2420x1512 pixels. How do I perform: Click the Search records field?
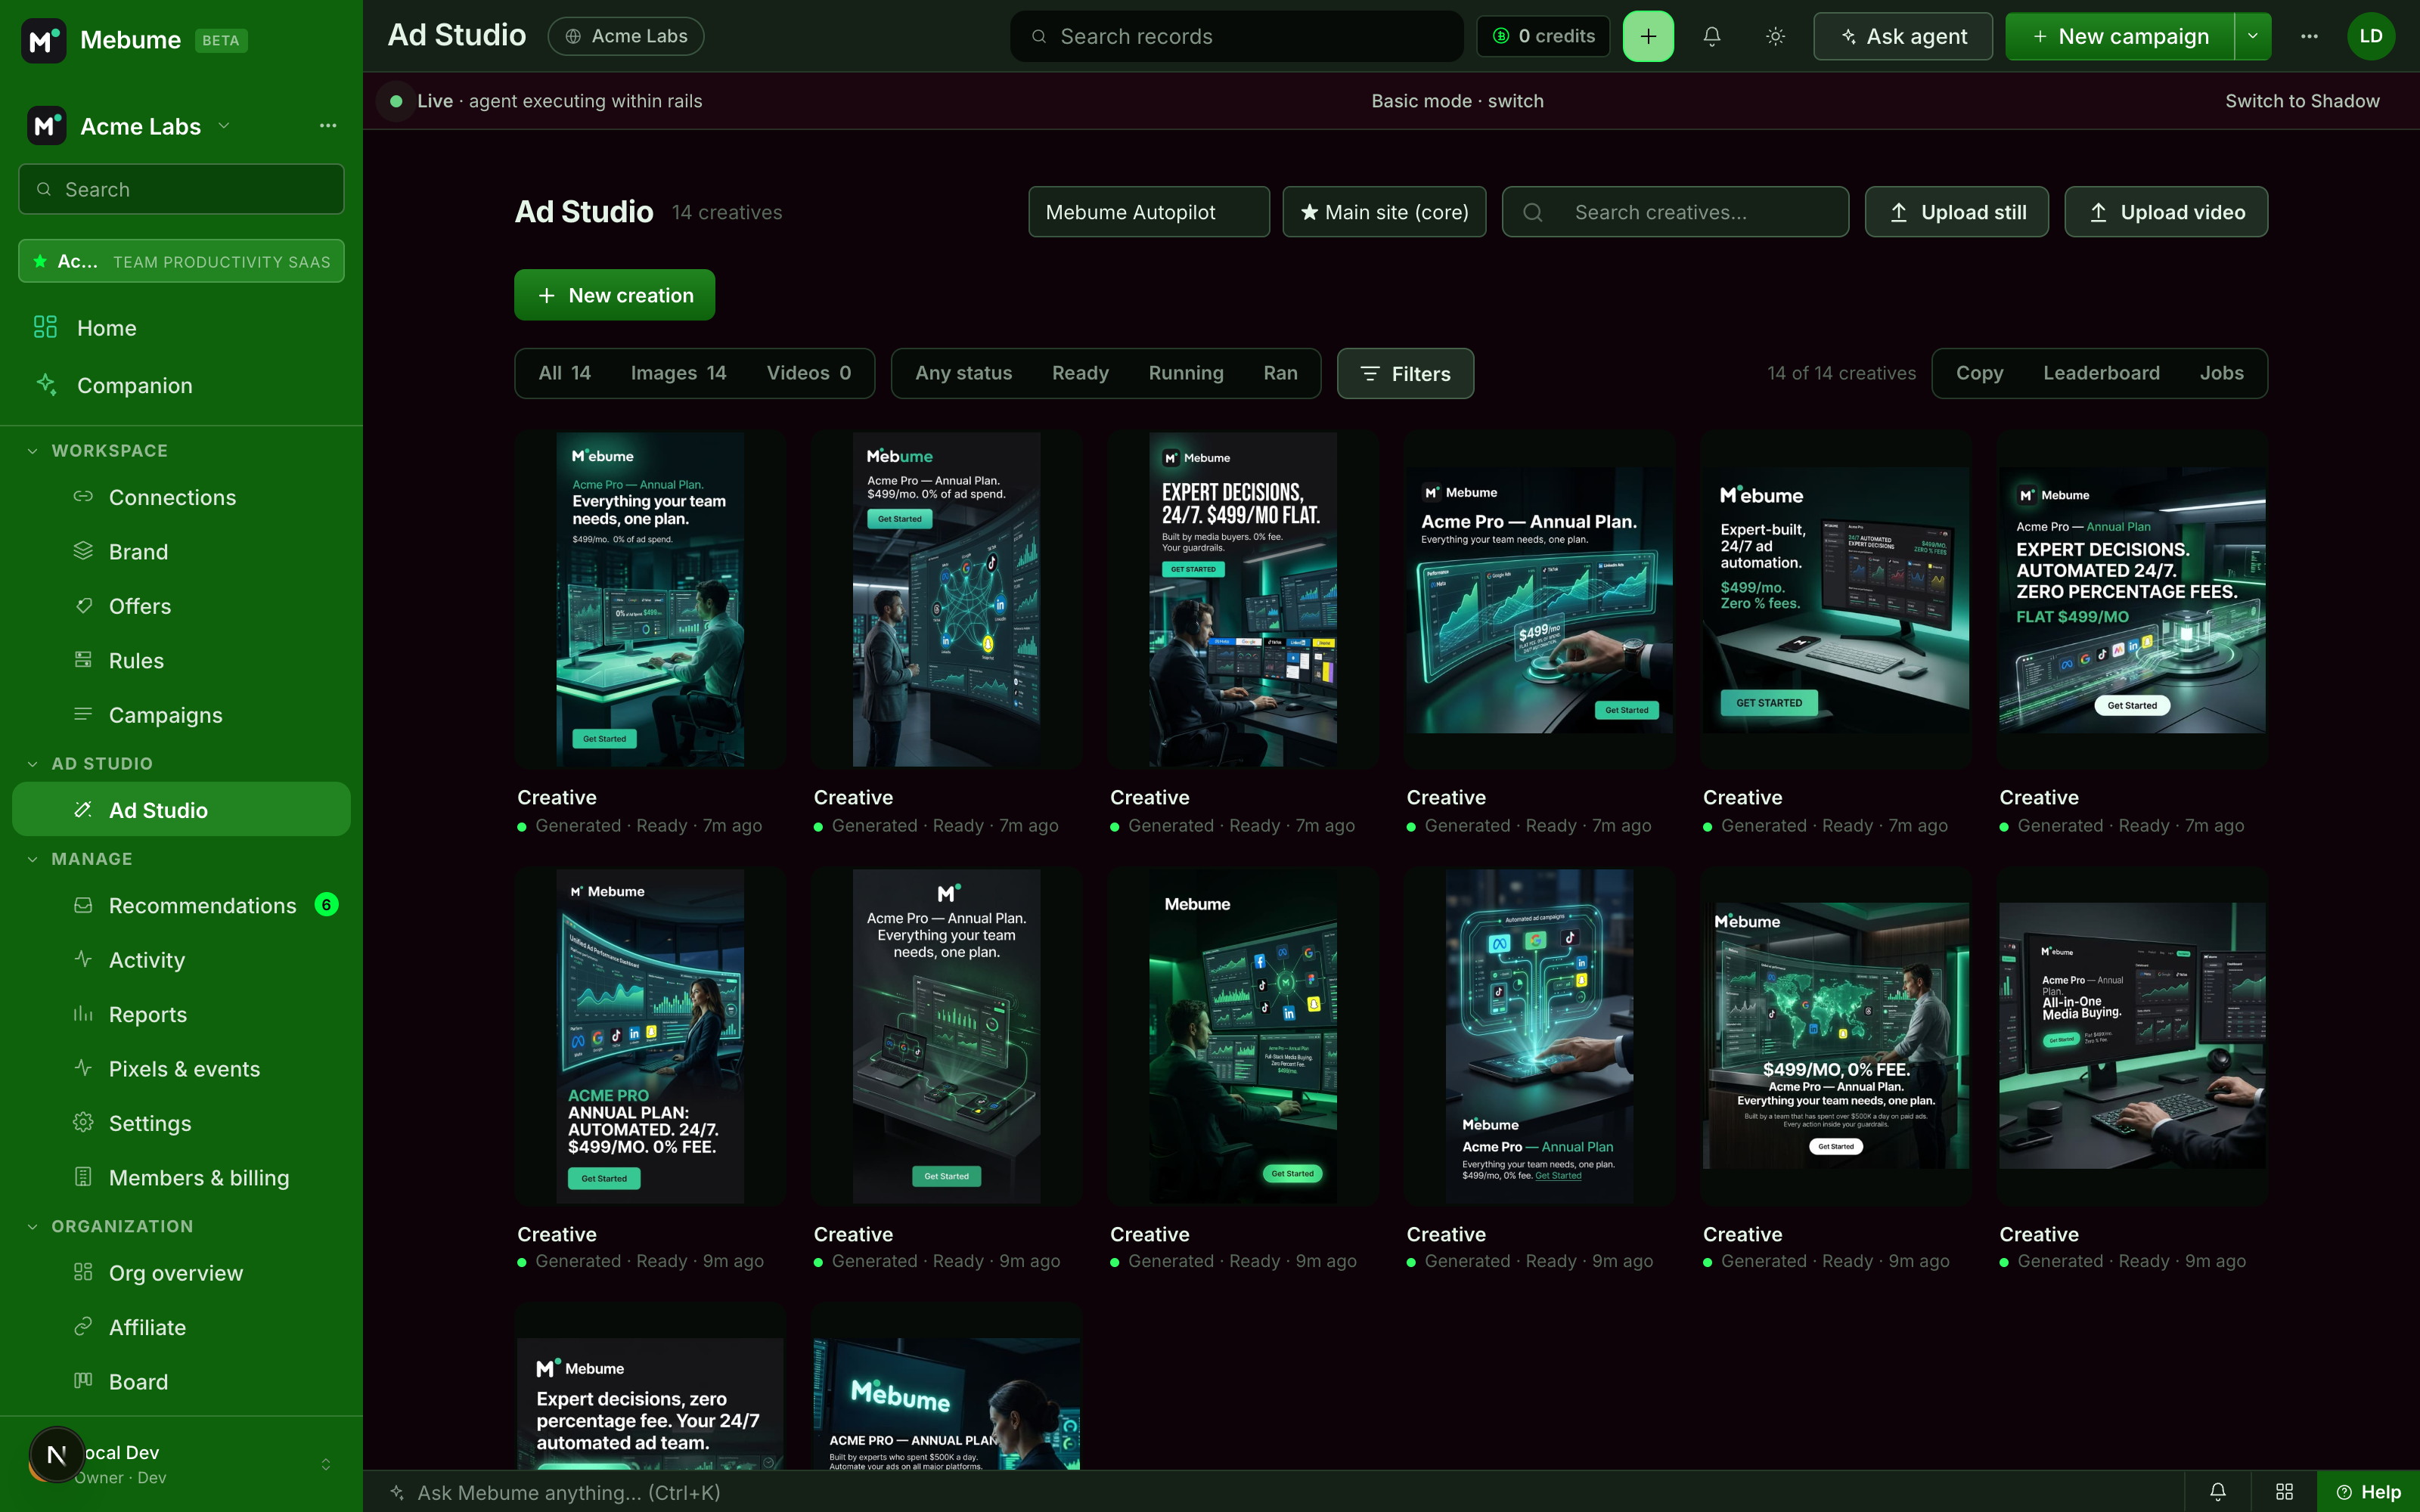click(1236, 36)
